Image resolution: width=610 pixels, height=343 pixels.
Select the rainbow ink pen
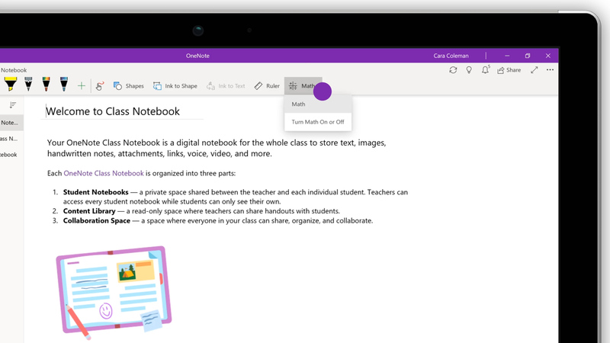pyautogui.click(x=46, y=85)
